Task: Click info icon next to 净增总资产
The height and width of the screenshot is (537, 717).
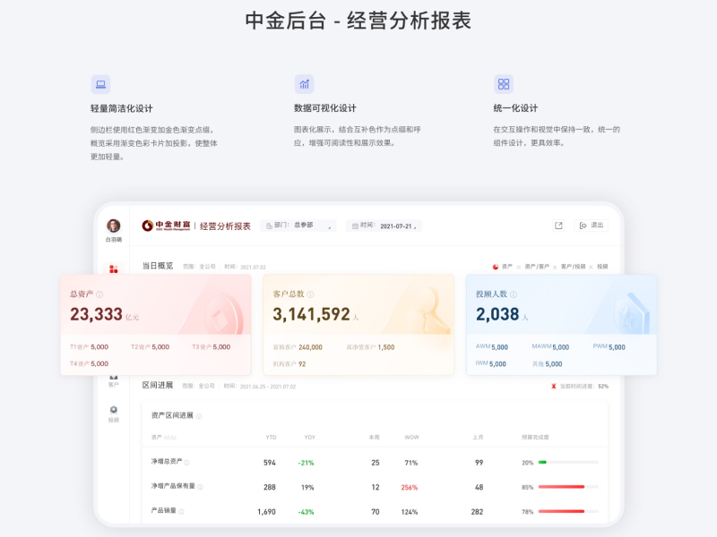Action: click(x=187, y=463)
